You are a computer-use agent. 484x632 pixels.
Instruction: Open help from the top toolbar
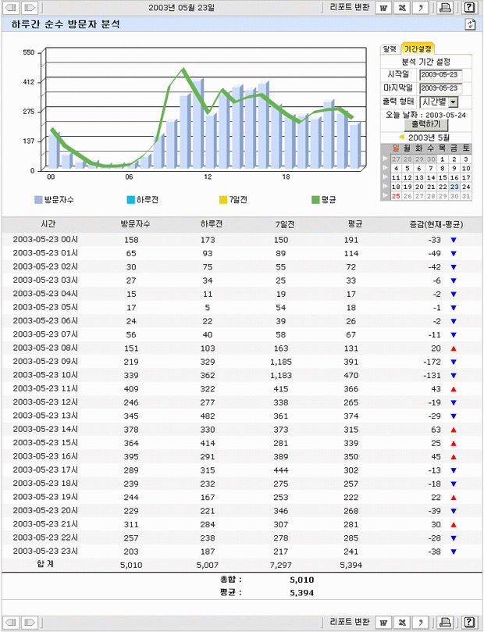coord(469,8)
